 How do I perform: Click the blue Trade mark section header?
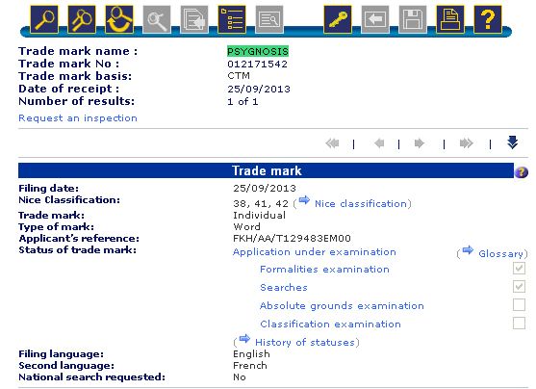(x=266, y=170)
